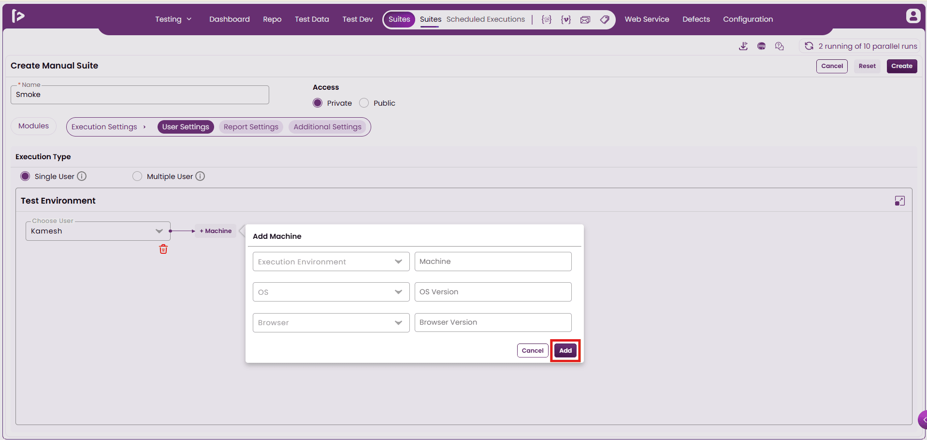The image size is (927, 440).
Task: Open the Defects menu item
Action: 696,19
